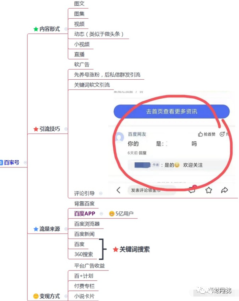Select the 动态（类似于微头条）node
The image size is (239, 301).
[x=99, y=34]
